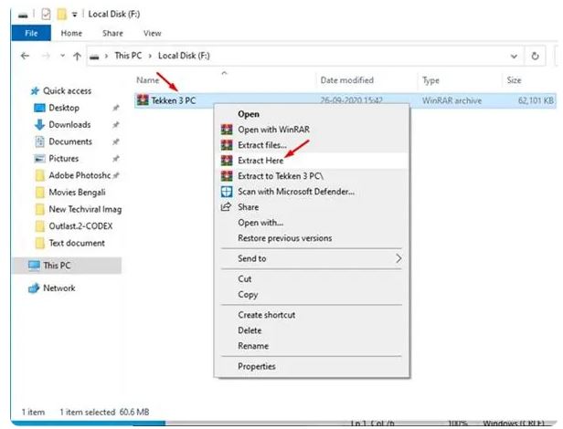Click WinRAR icon beside Extract files...
563x429 pixels.
227,145
